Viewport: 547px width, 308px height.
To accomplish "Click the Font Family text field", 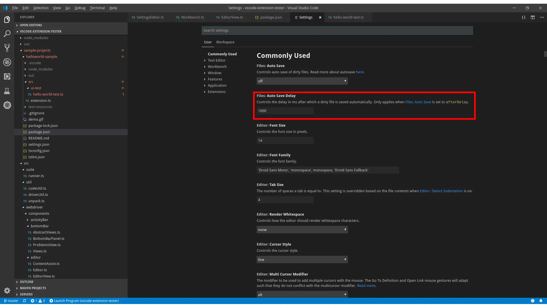I will coord(328,170).
